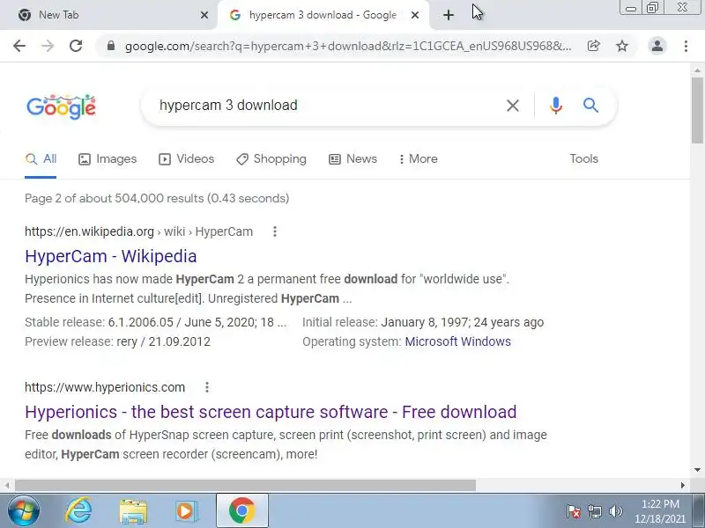Open Action Center flag icon
705x528 pixels.
[574, 511]
